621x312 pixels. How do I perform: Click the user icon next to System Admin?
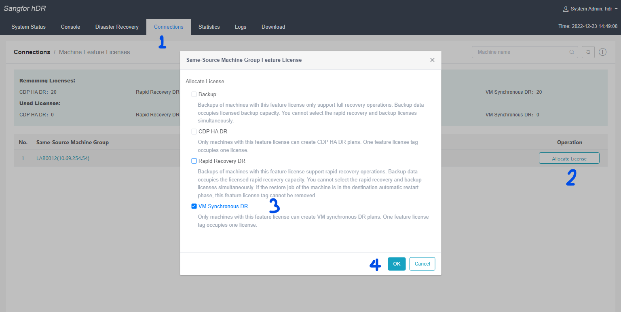[566, 9]
